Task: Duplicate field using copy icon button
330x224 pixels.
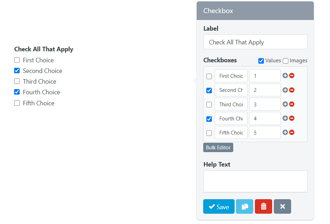Action: pos(245,206)
